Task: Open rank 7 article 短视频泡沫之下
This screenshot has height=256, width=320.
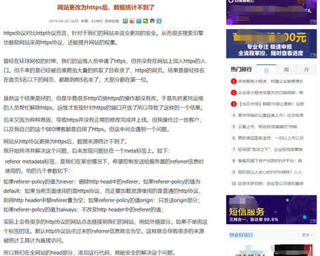Action: click(x=270, y=150)
